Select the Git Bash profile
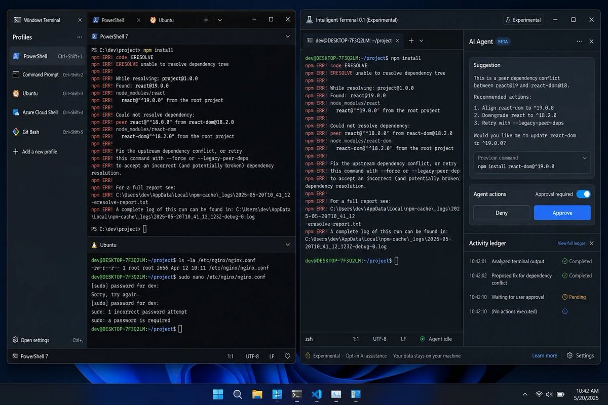The width and height of the screenshot is (608, 405). [48, 132]
